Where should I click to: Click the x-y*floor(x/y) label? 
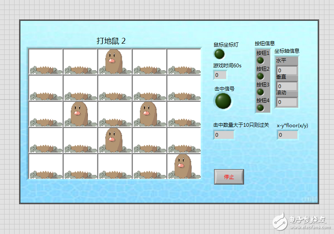[292, 126]
